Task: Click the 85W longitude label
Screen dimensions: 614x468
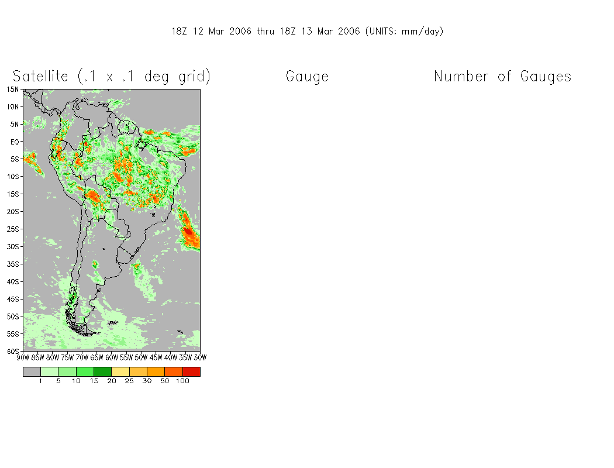Action: pos(38,357)
